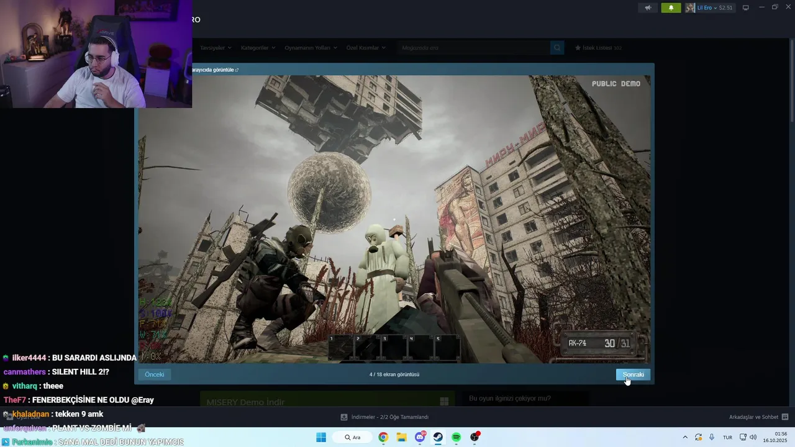Screen dimensions: 795x447
Task: Click the microphone tray icon
Action: pyautogui.click(x=712, y=437)
